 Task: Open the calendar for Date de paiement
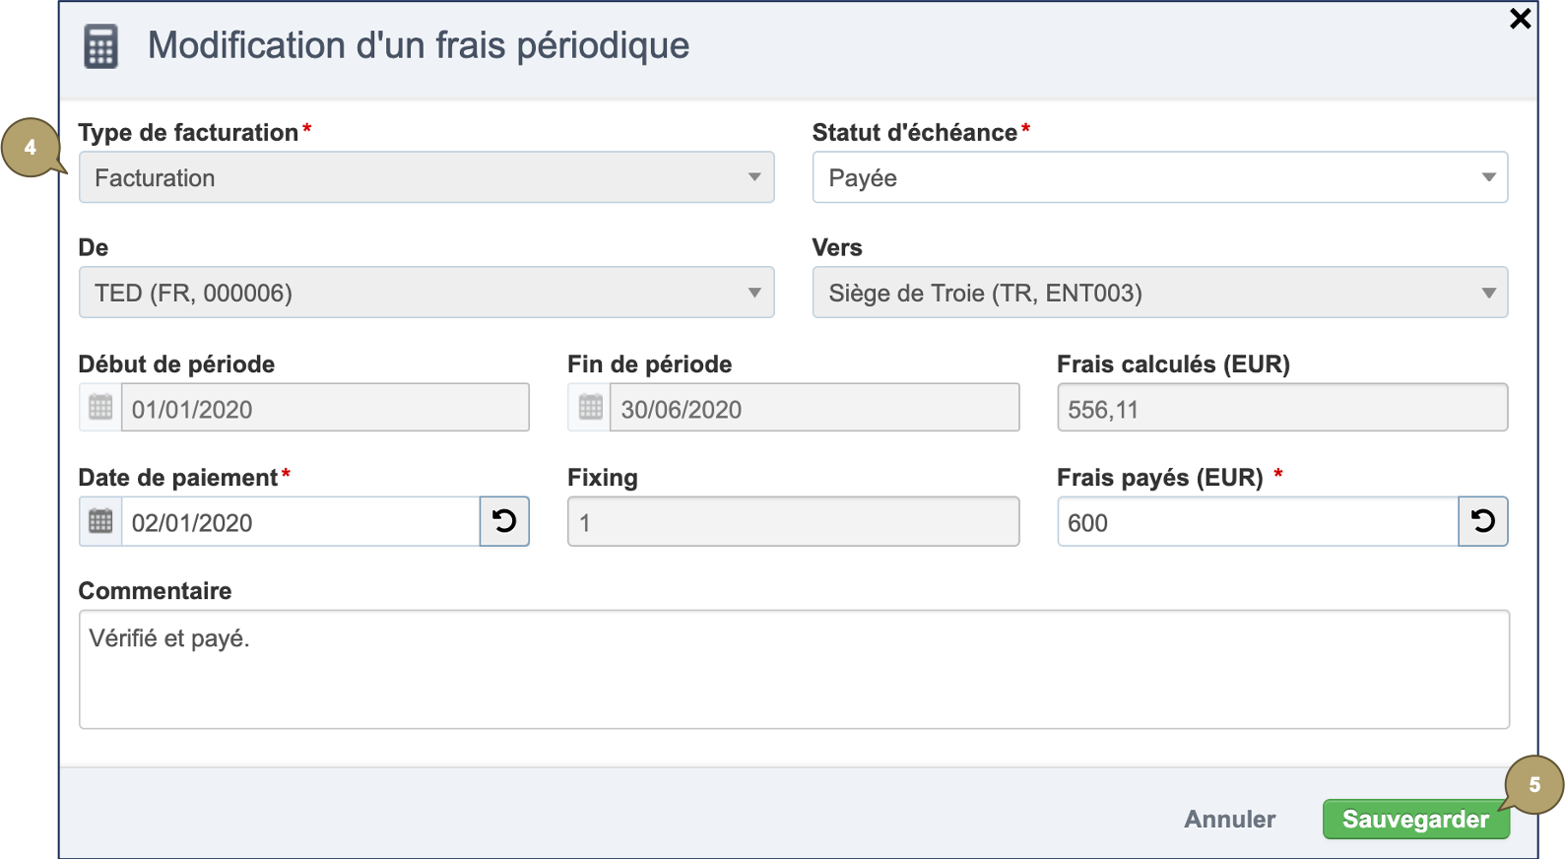[x=98, y=521]
